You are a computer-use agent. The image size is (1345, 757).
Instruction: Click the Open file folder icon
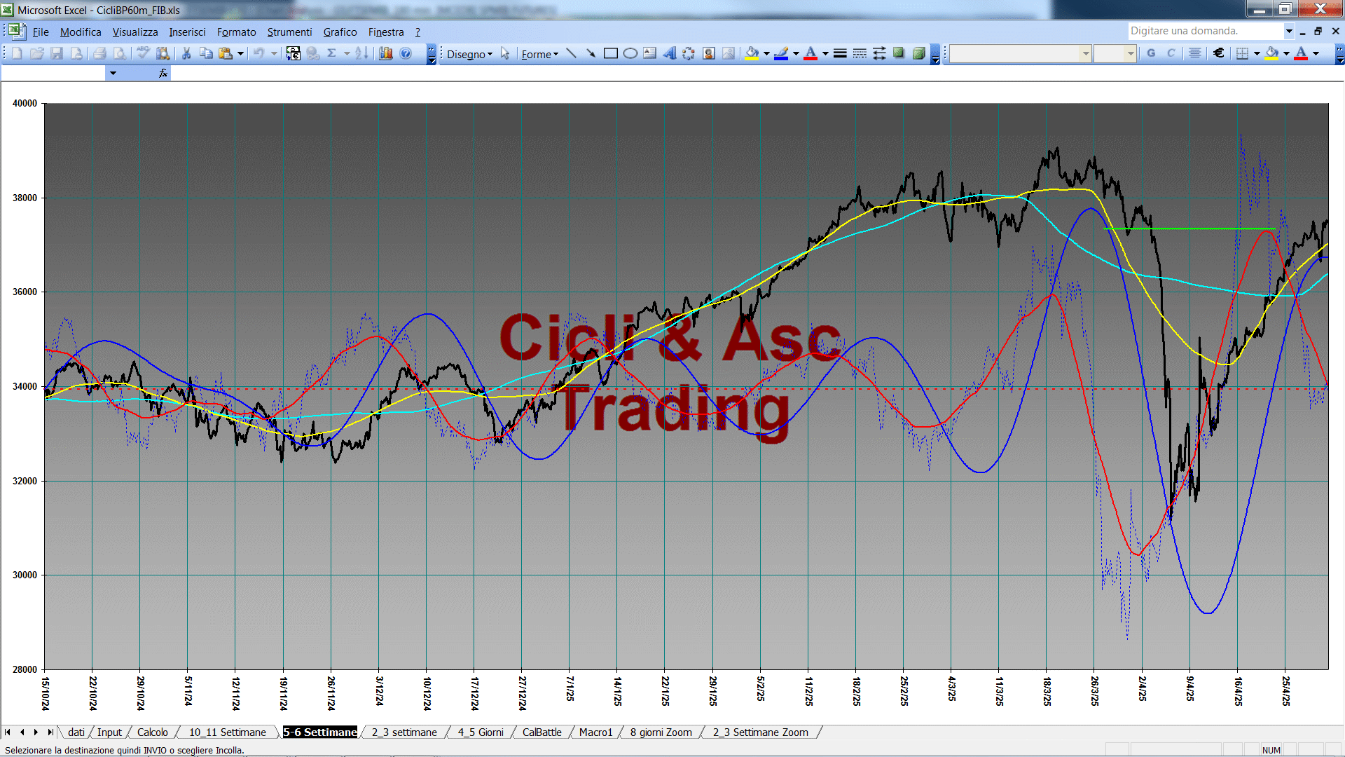[36, 53]
